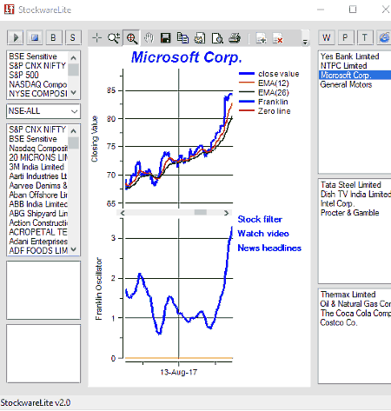Click the stock list scroll-up arrow
391x411 pixels.
coord(74,131)
